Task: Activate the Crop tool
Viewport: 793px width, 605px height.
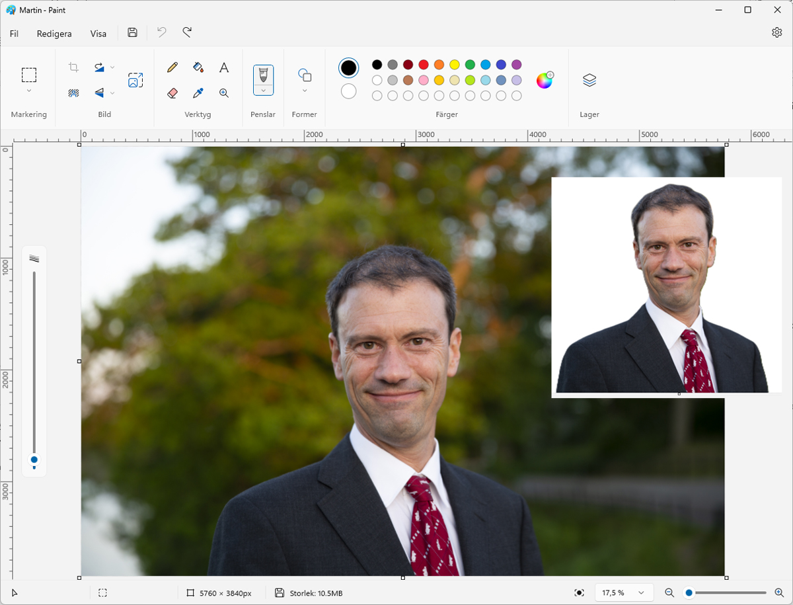Action: (73, 67)
